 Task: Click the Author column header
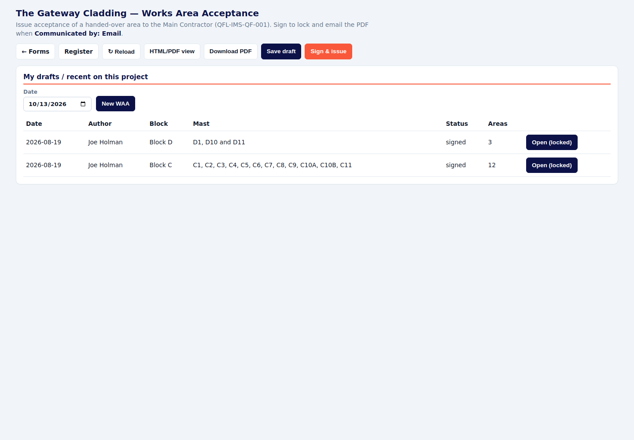click(100, 124)
